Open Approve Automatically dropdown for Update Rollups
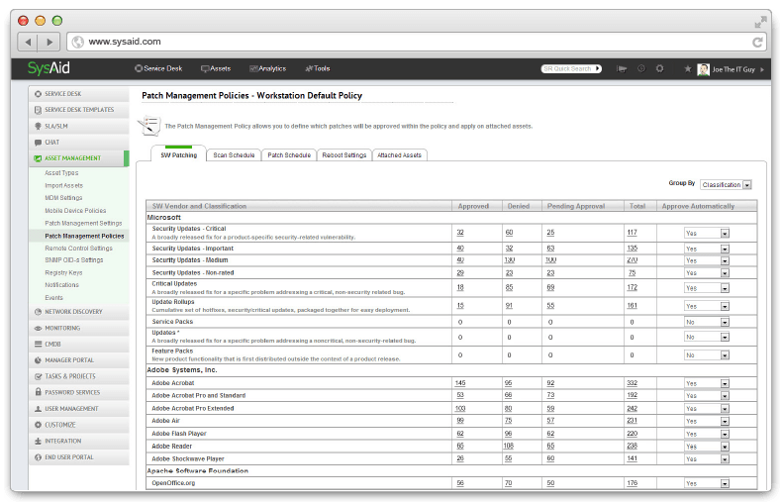Screen dimensions: 782x502 (x=707, y=306)
